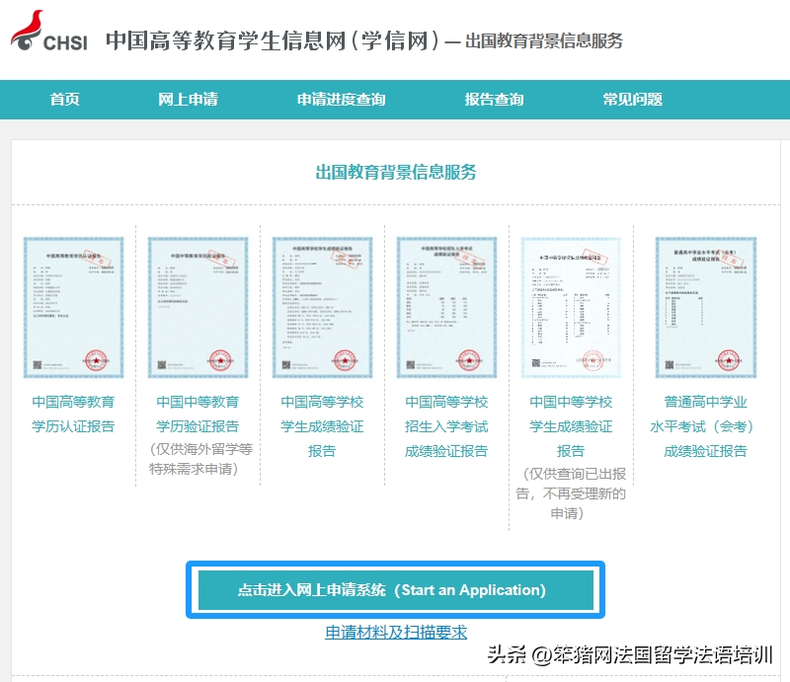The image size is (790, 682).
Task: Open 中国中等教育学历验证报告 text link
Action: [197, 415]
